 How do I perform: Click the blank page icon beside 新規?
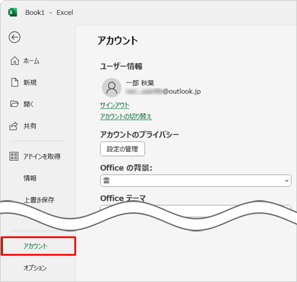14,83
